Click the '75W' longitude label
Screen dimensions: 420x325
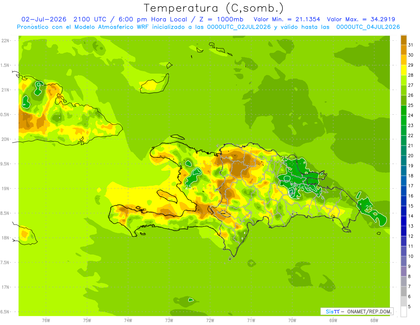(x=87, y=320)
